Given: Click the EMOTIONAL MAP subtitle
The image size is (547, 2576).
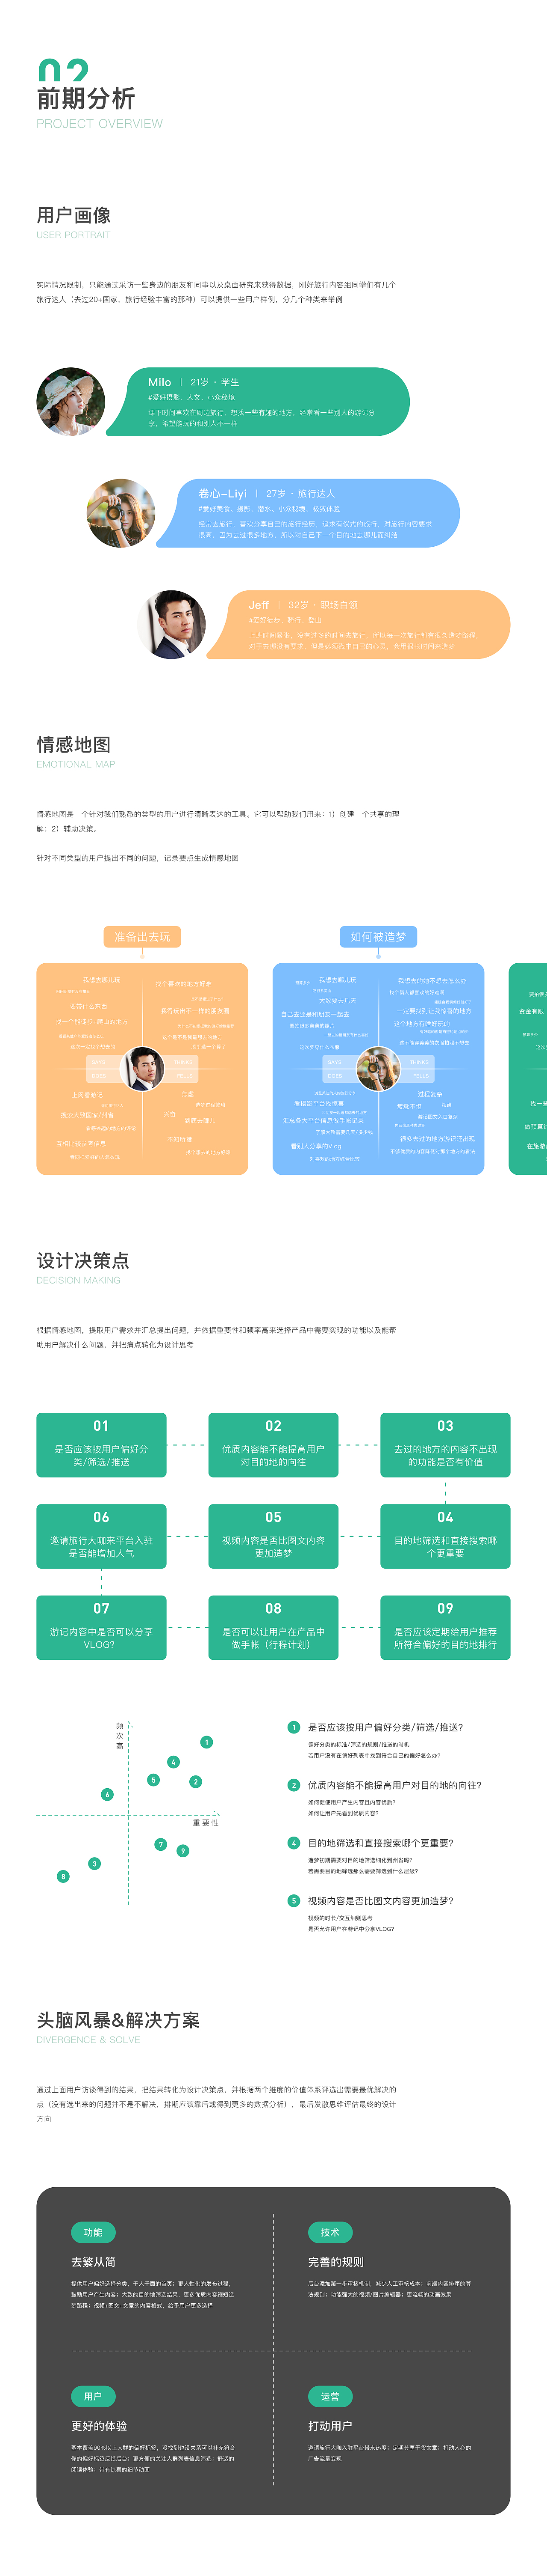Looking at the screenshot, I should click(x=76, y=764).
